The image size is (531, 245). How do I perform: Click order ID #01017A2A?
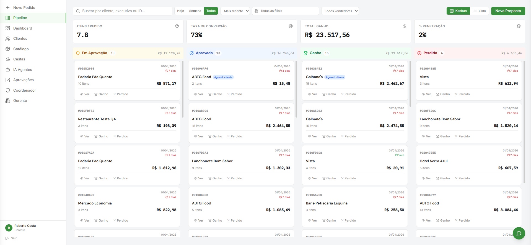pos(86,153)
